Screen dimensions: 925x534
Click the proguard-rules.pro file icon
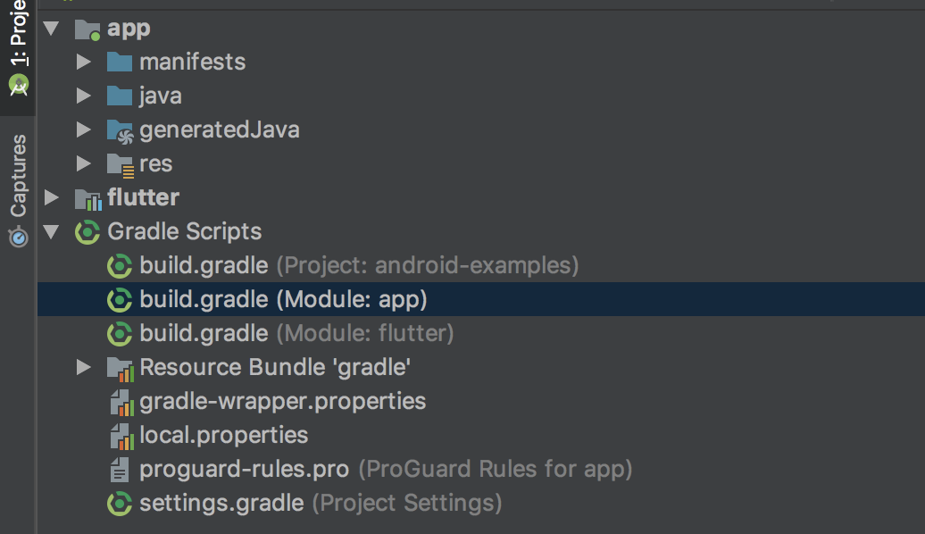[x=120, y=470]
